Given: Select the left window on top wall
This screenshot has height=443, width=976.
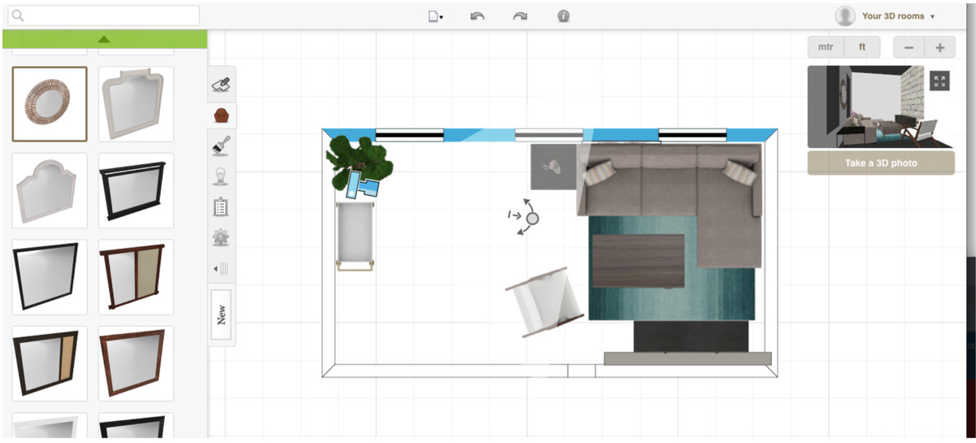Looking at the screenshot, I should 409,135.
